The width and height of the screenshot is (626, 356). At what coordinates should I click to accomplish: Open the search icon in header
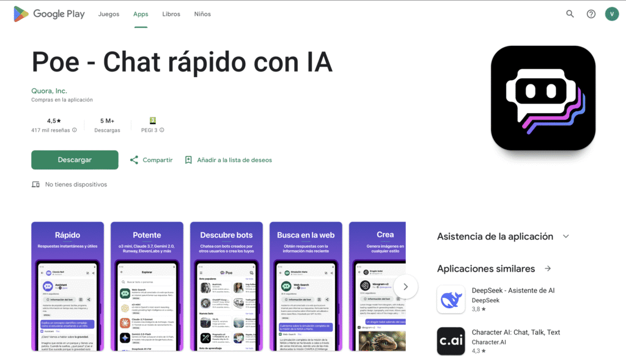(x=570, y=14)
